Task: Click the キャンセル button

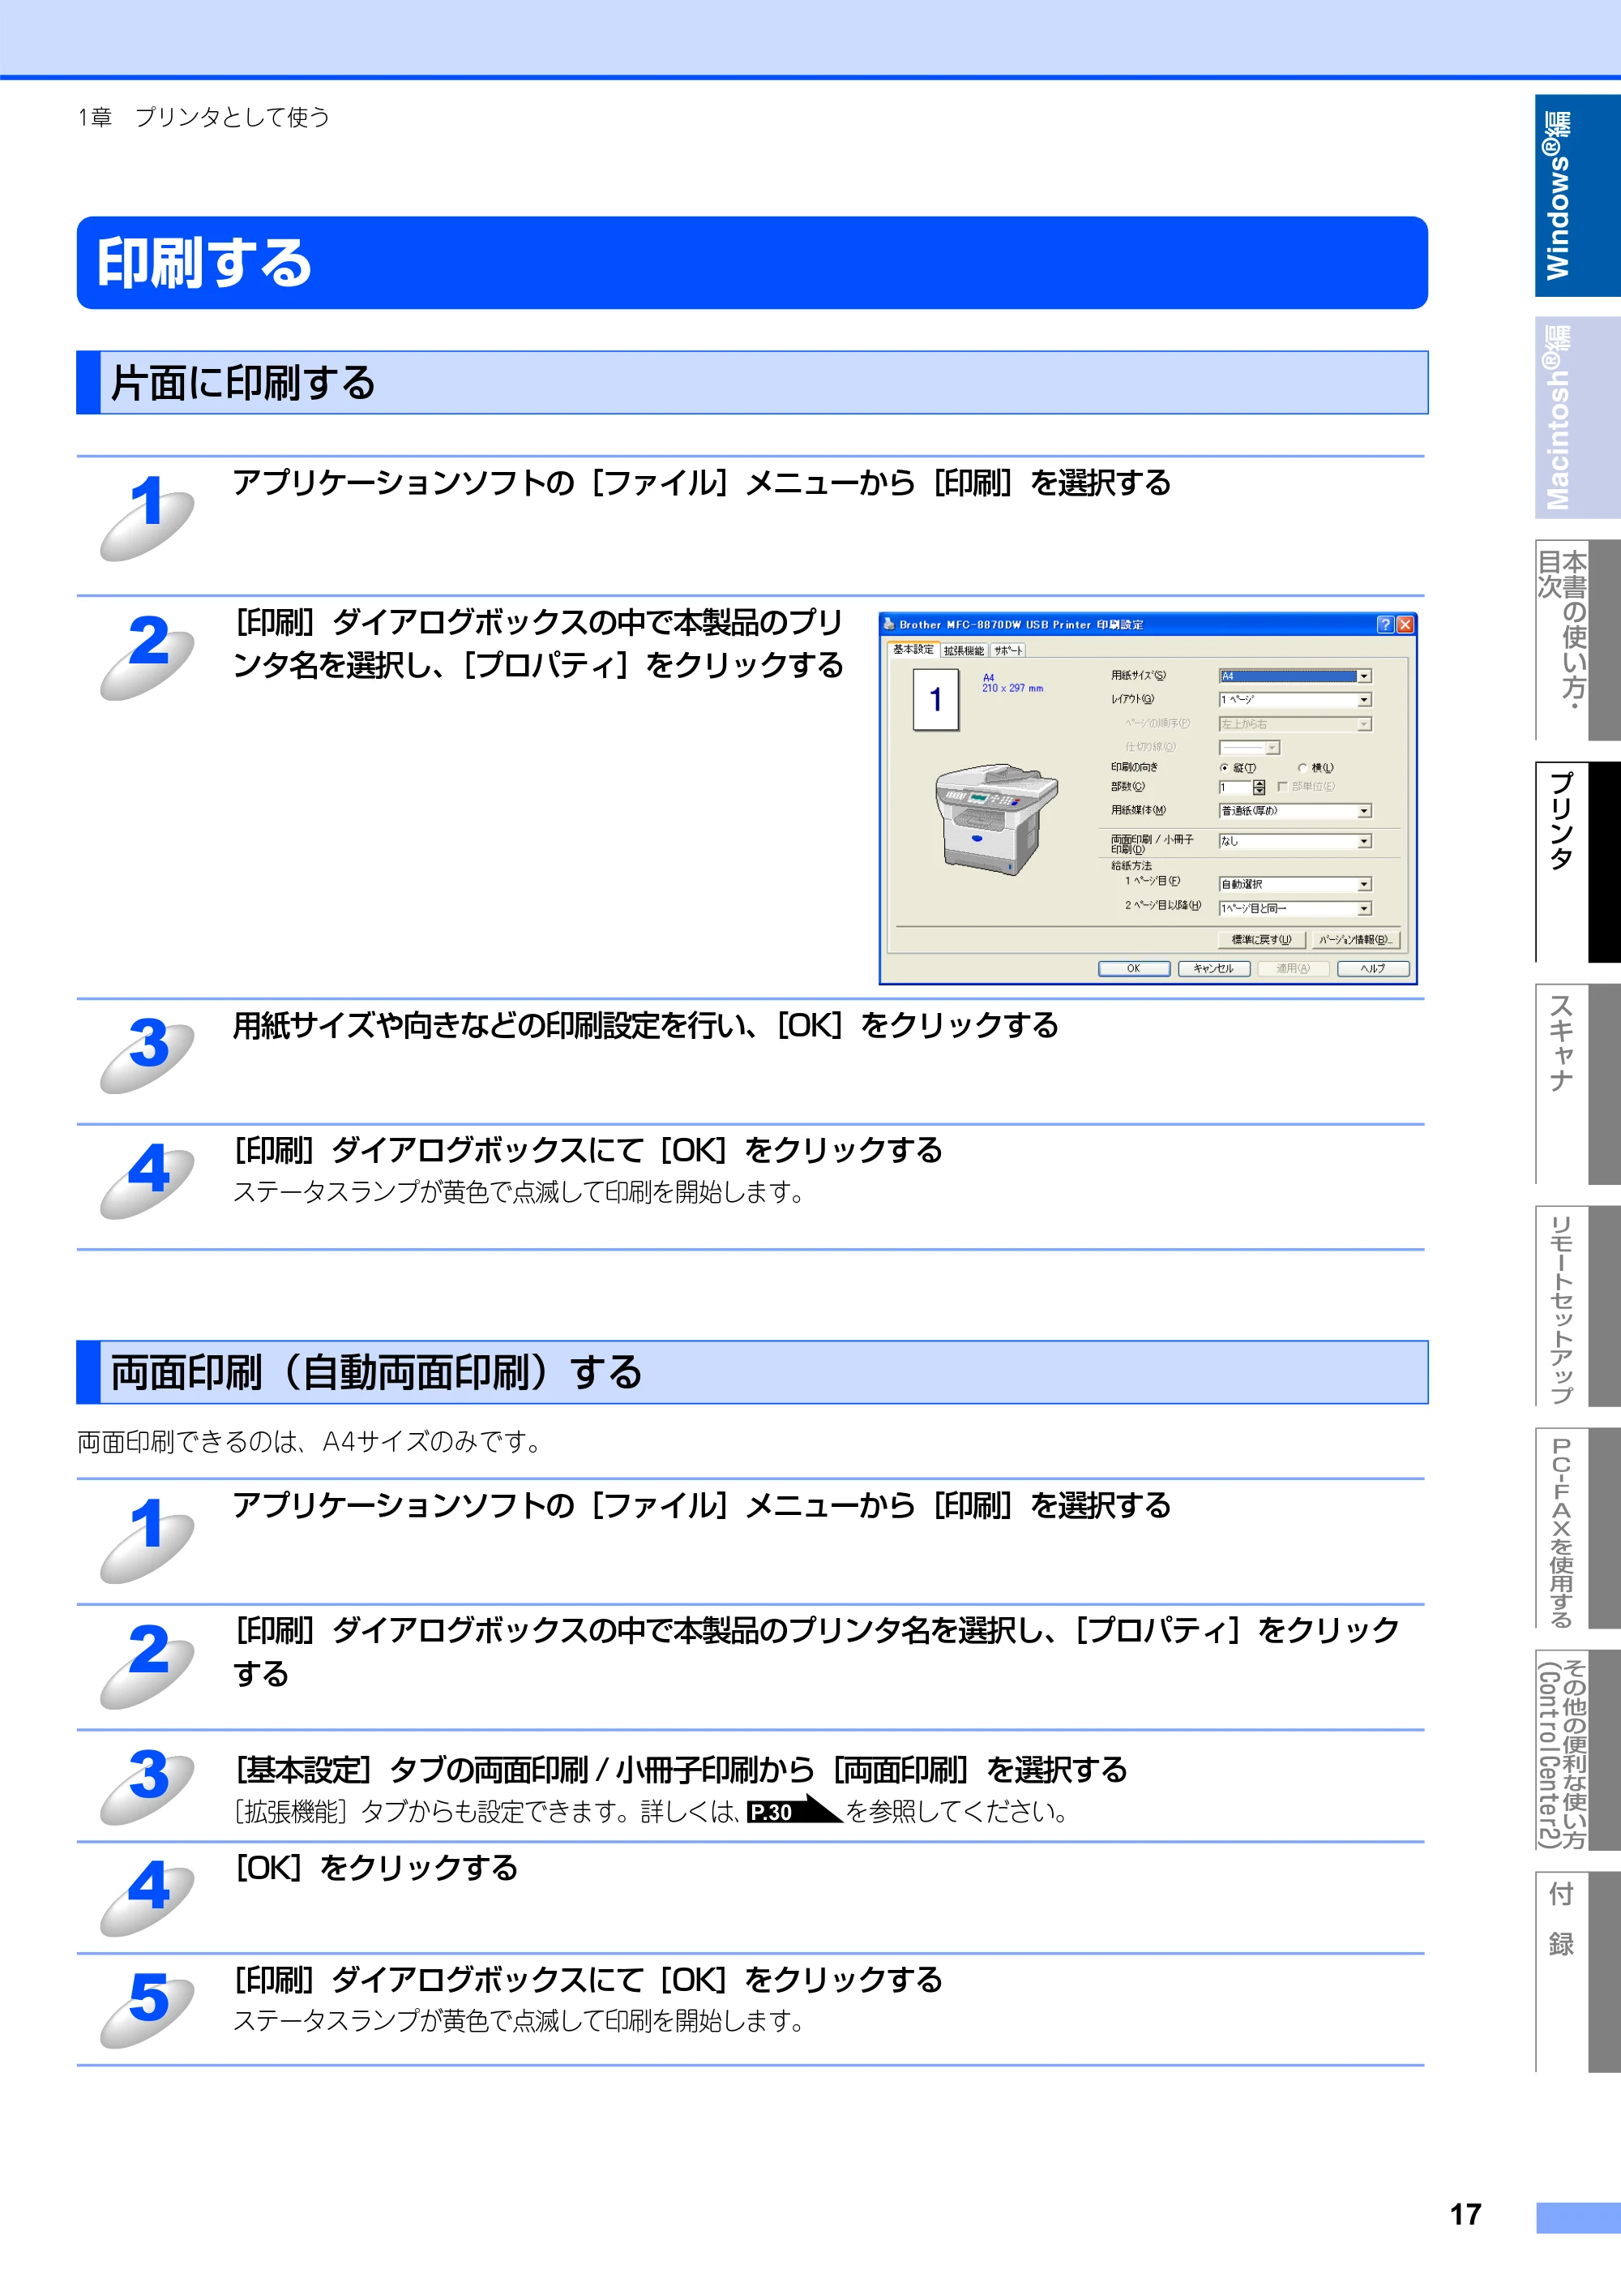Action: click(x=1213, y=969)
